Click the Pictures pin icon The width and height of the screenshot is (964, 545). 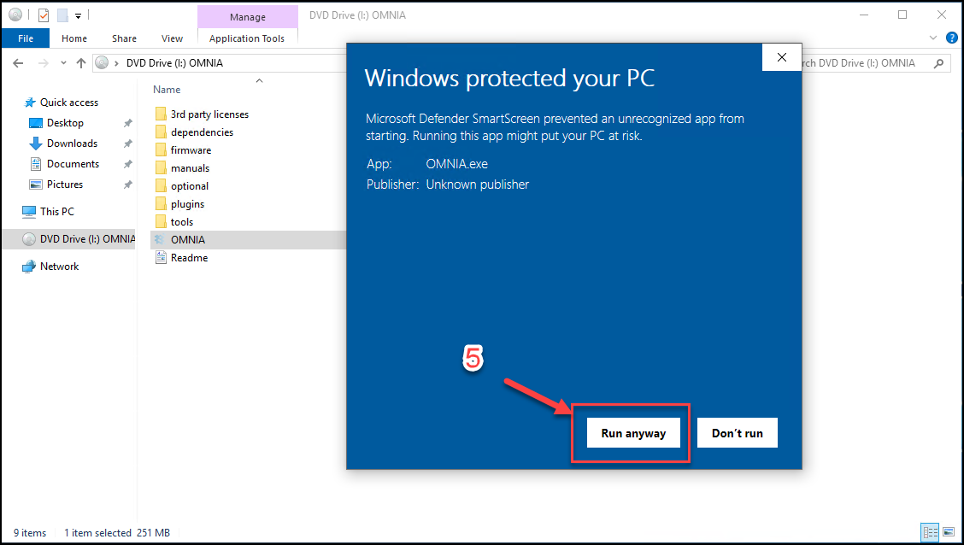(128, 185)
